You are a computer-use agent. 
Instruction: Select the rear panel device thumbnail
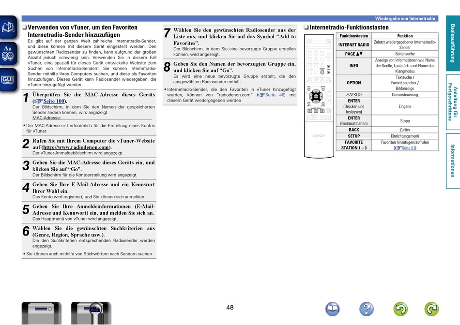tap(91, 313)
